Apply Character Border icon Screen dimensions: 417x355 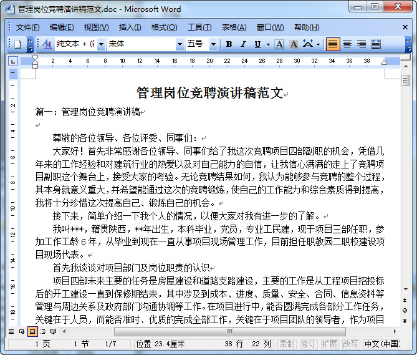pyautogui.click(x=279, y=44)
